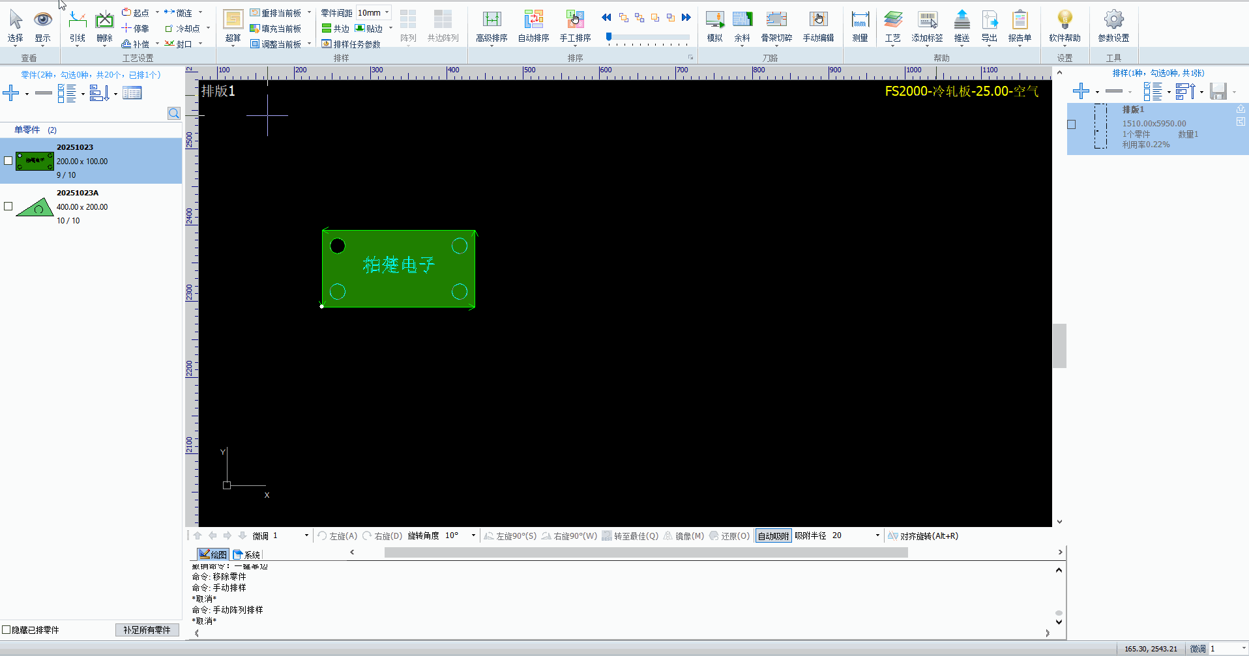Switch to the 系统 tab
The image size is (1249, 656).
[x=247, y=554]
